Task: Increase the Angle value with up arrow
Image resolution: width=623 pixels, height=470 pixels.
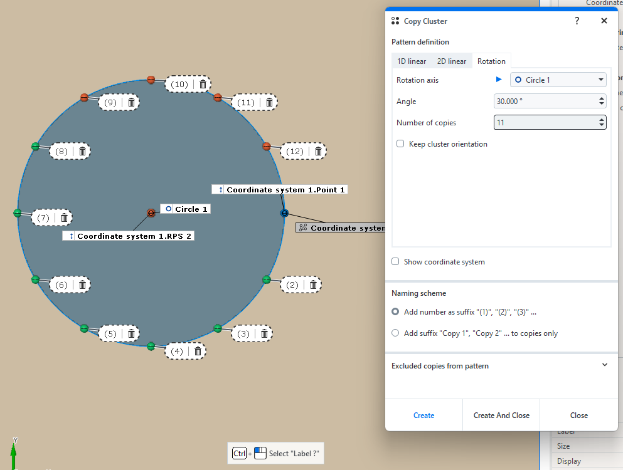Action: point(602,98)
